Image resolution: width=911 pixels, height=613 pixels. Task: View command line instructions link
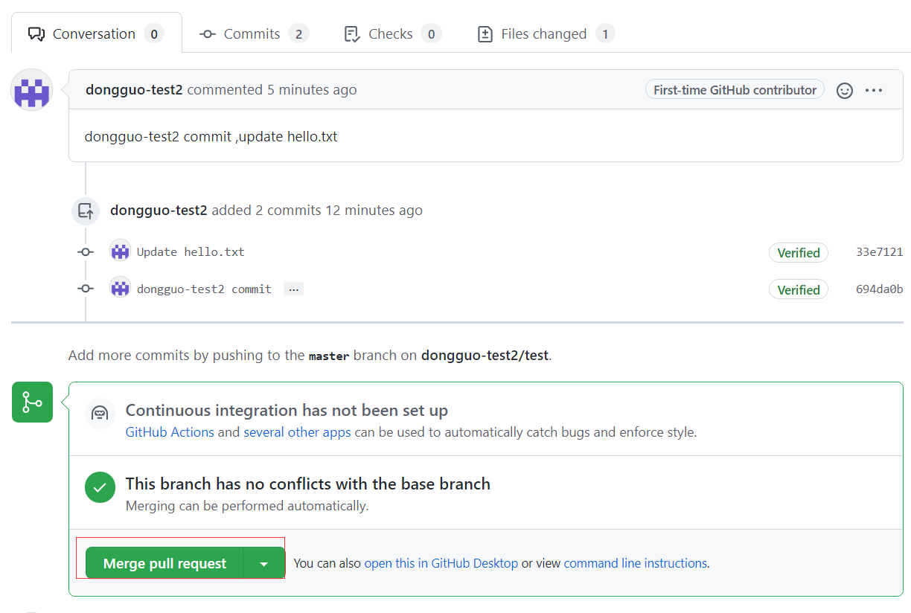(x=636, y=563)
